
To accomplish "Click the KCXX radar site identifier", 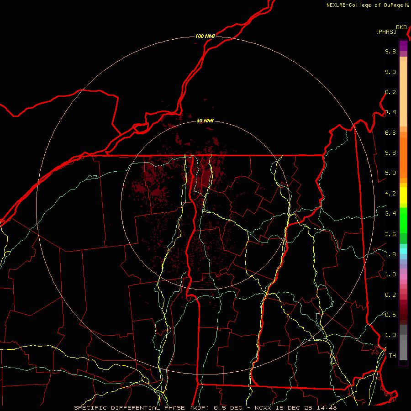I will coord(263,408).
